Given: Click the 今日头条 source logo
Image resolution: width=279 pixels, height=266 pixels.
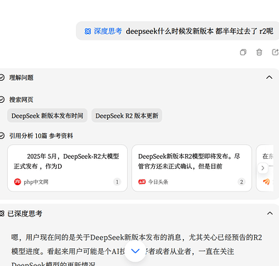Looking at the screenshot, I should [x=142, y=182].
